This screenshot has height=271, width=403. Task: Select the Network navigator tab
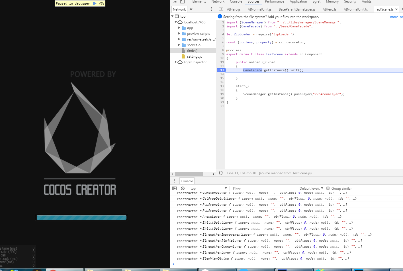point(179,9)
